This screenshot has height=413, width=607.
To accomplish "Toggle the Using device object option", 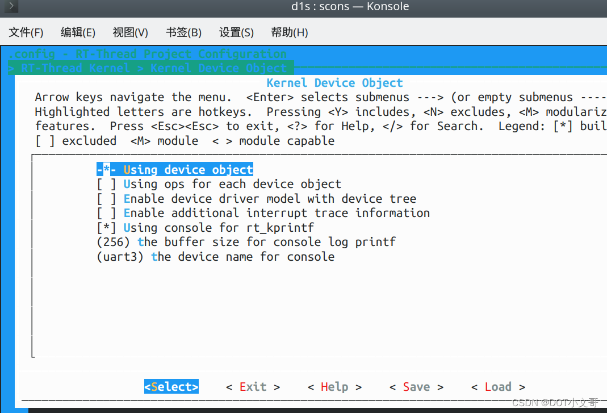I will click(174, 169).
